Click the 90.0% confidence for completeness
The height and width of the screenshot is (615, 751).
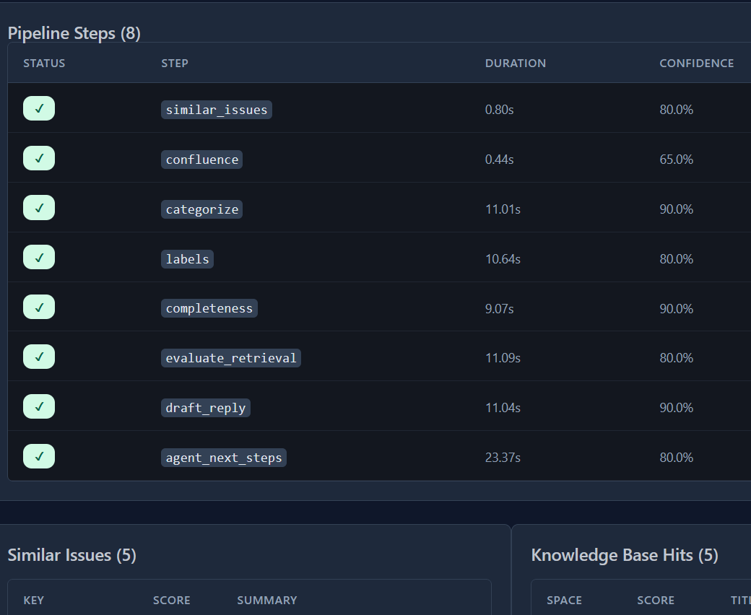[677, 309]
